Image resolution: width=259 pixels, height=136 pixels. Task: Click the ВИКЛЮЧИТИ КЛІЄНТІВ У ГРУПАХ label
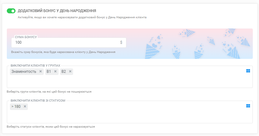pos(35,66)
